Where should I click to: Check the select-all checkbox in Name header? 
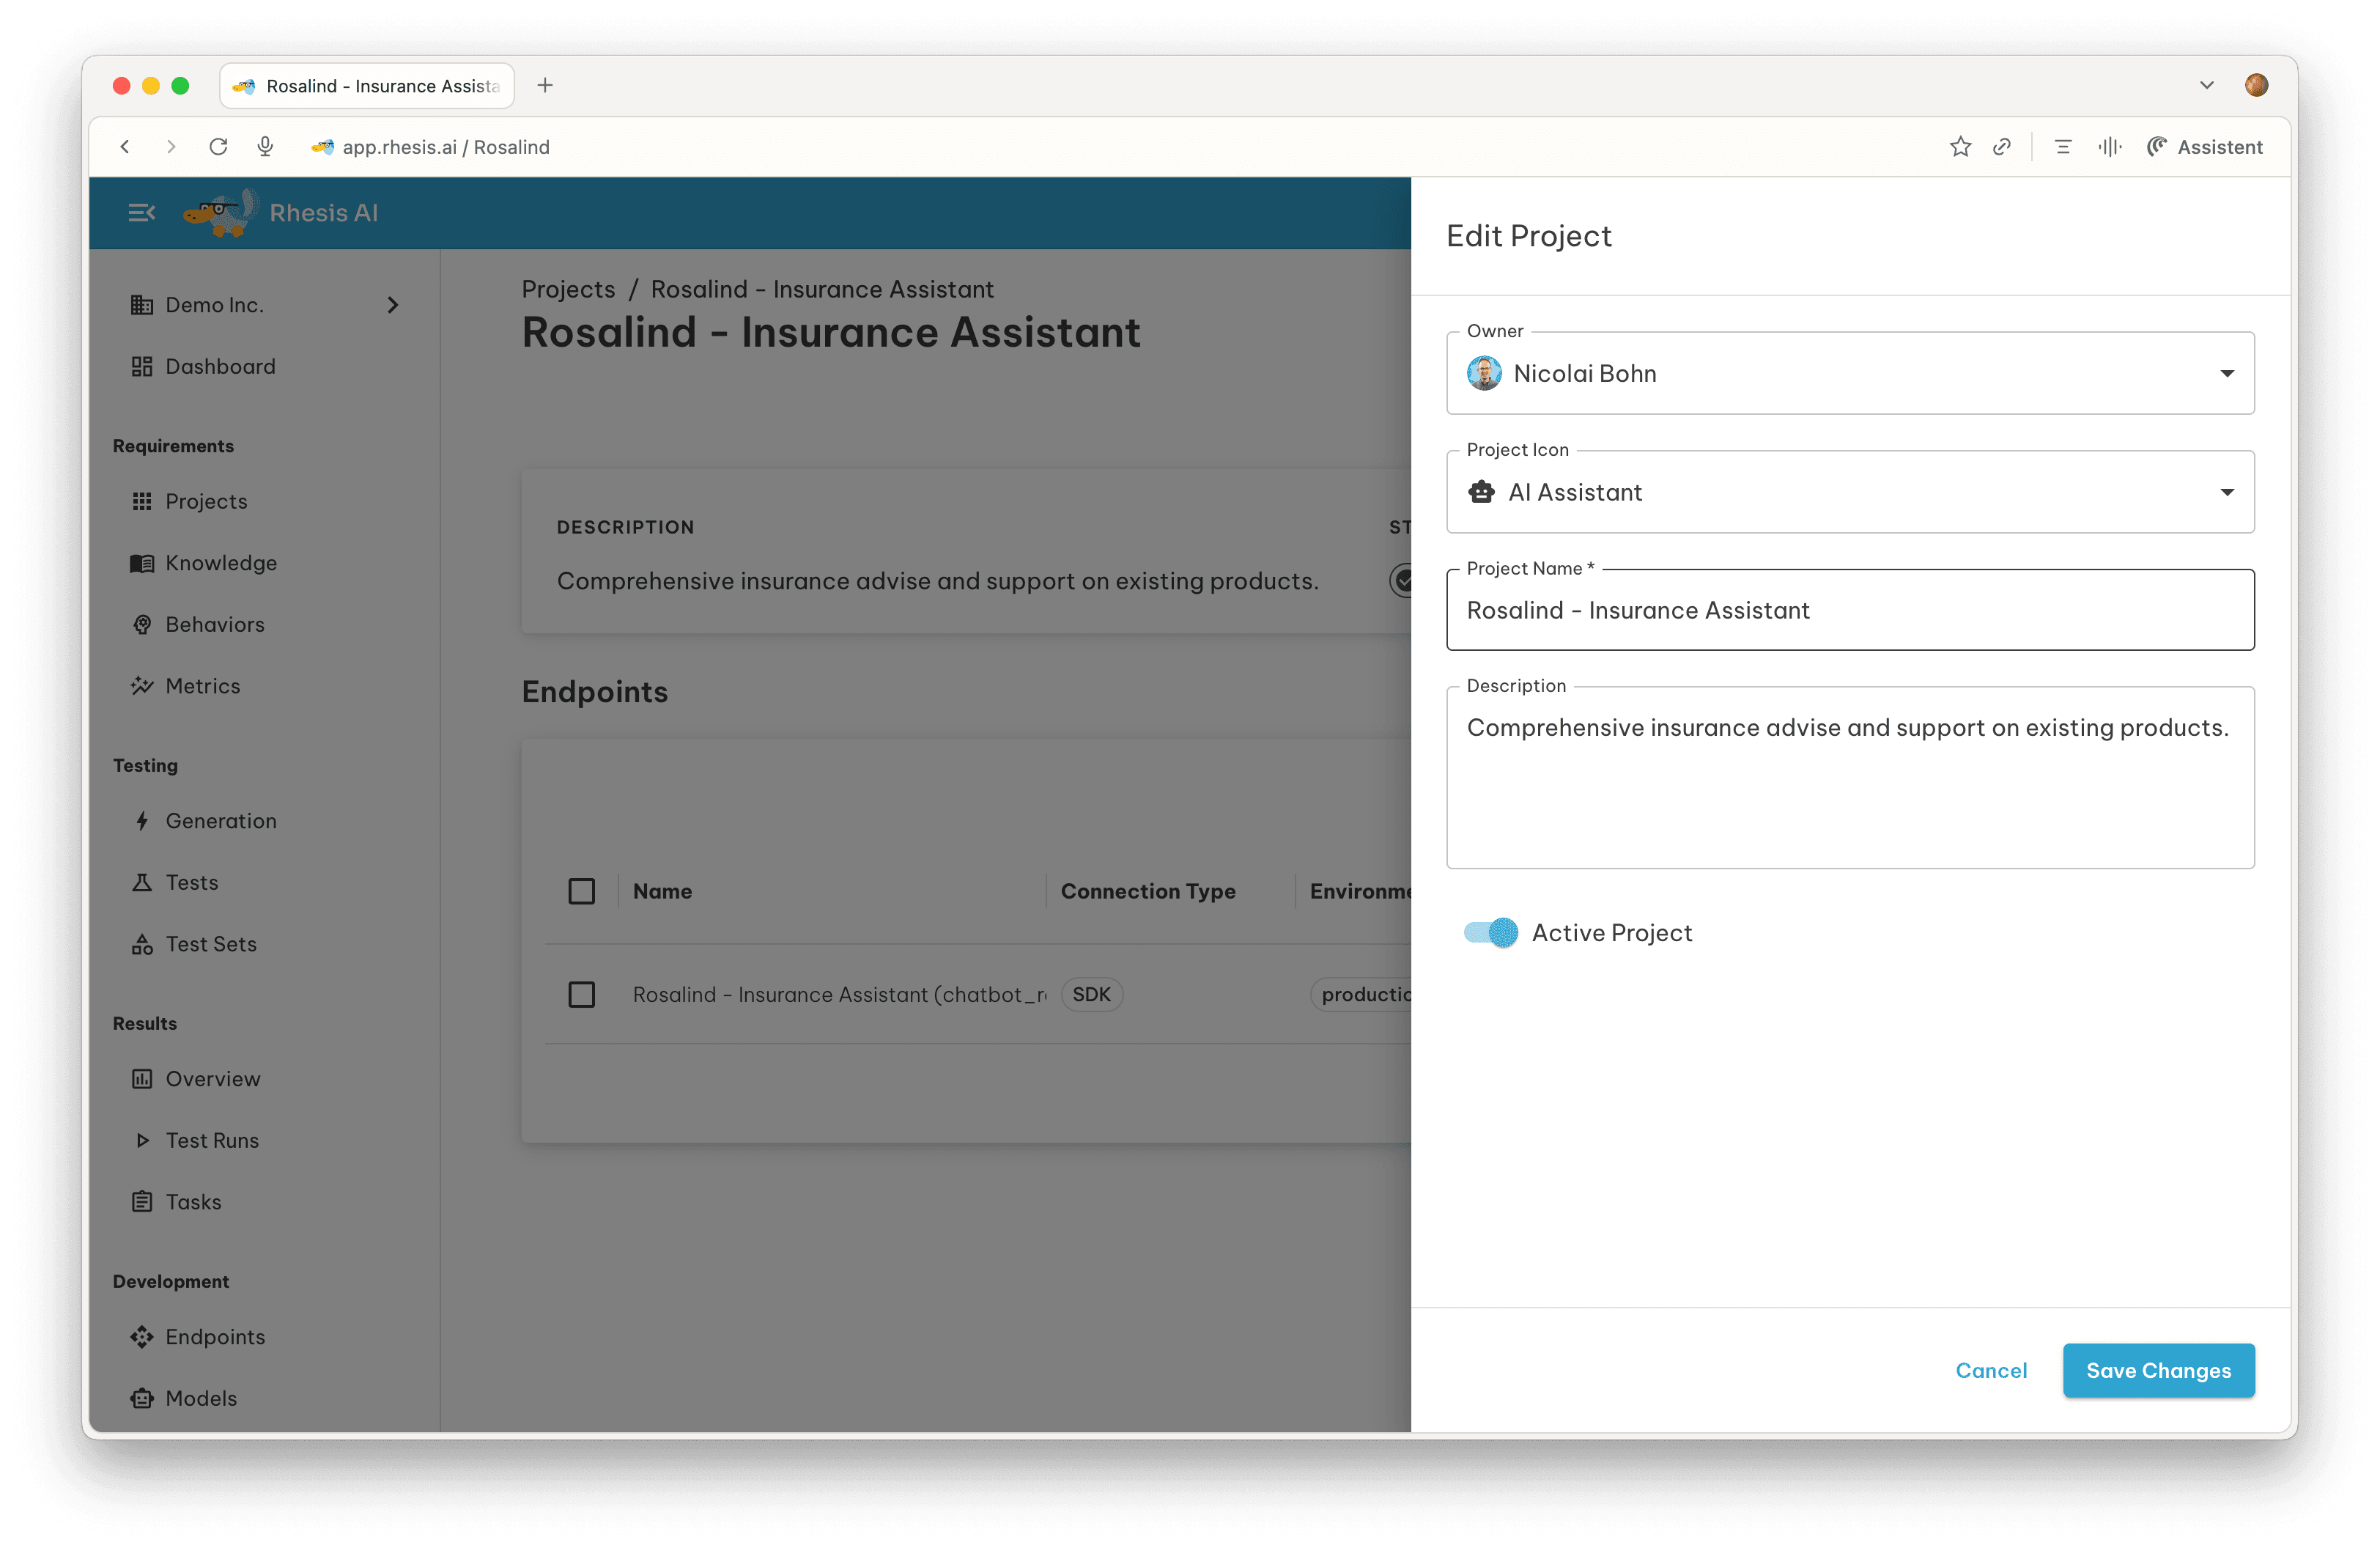click(581, 891)
